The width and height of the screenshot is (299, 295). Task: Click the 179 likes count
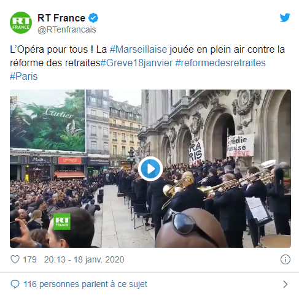click(x=29, y=259)
